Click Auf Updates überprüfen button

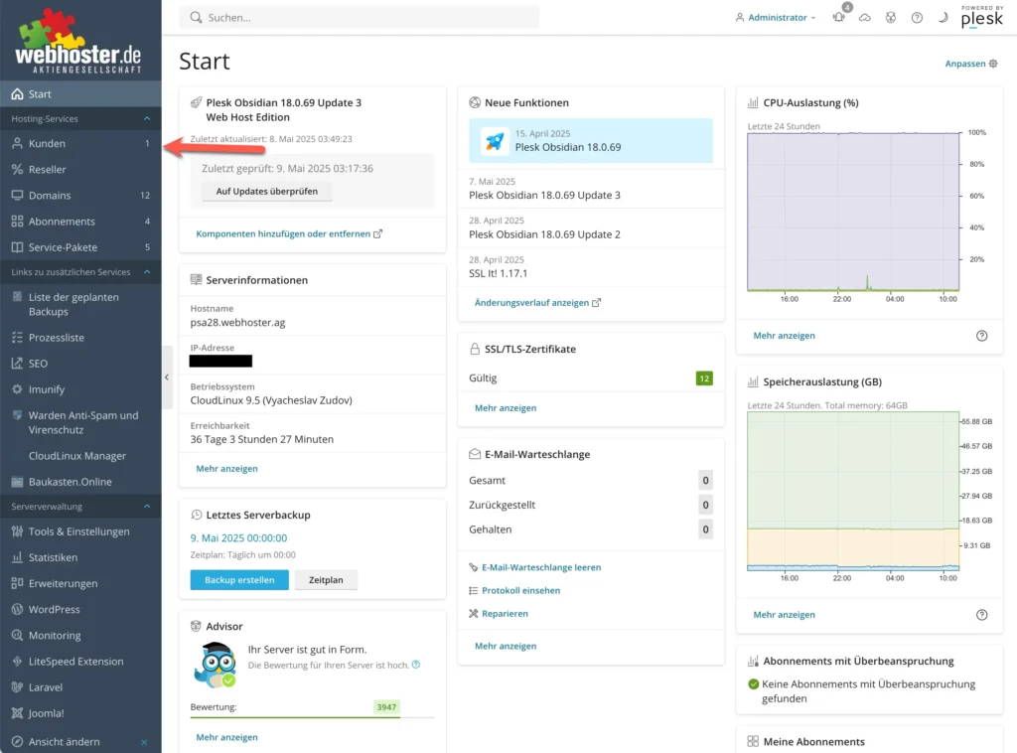click(x=266, y=192)
